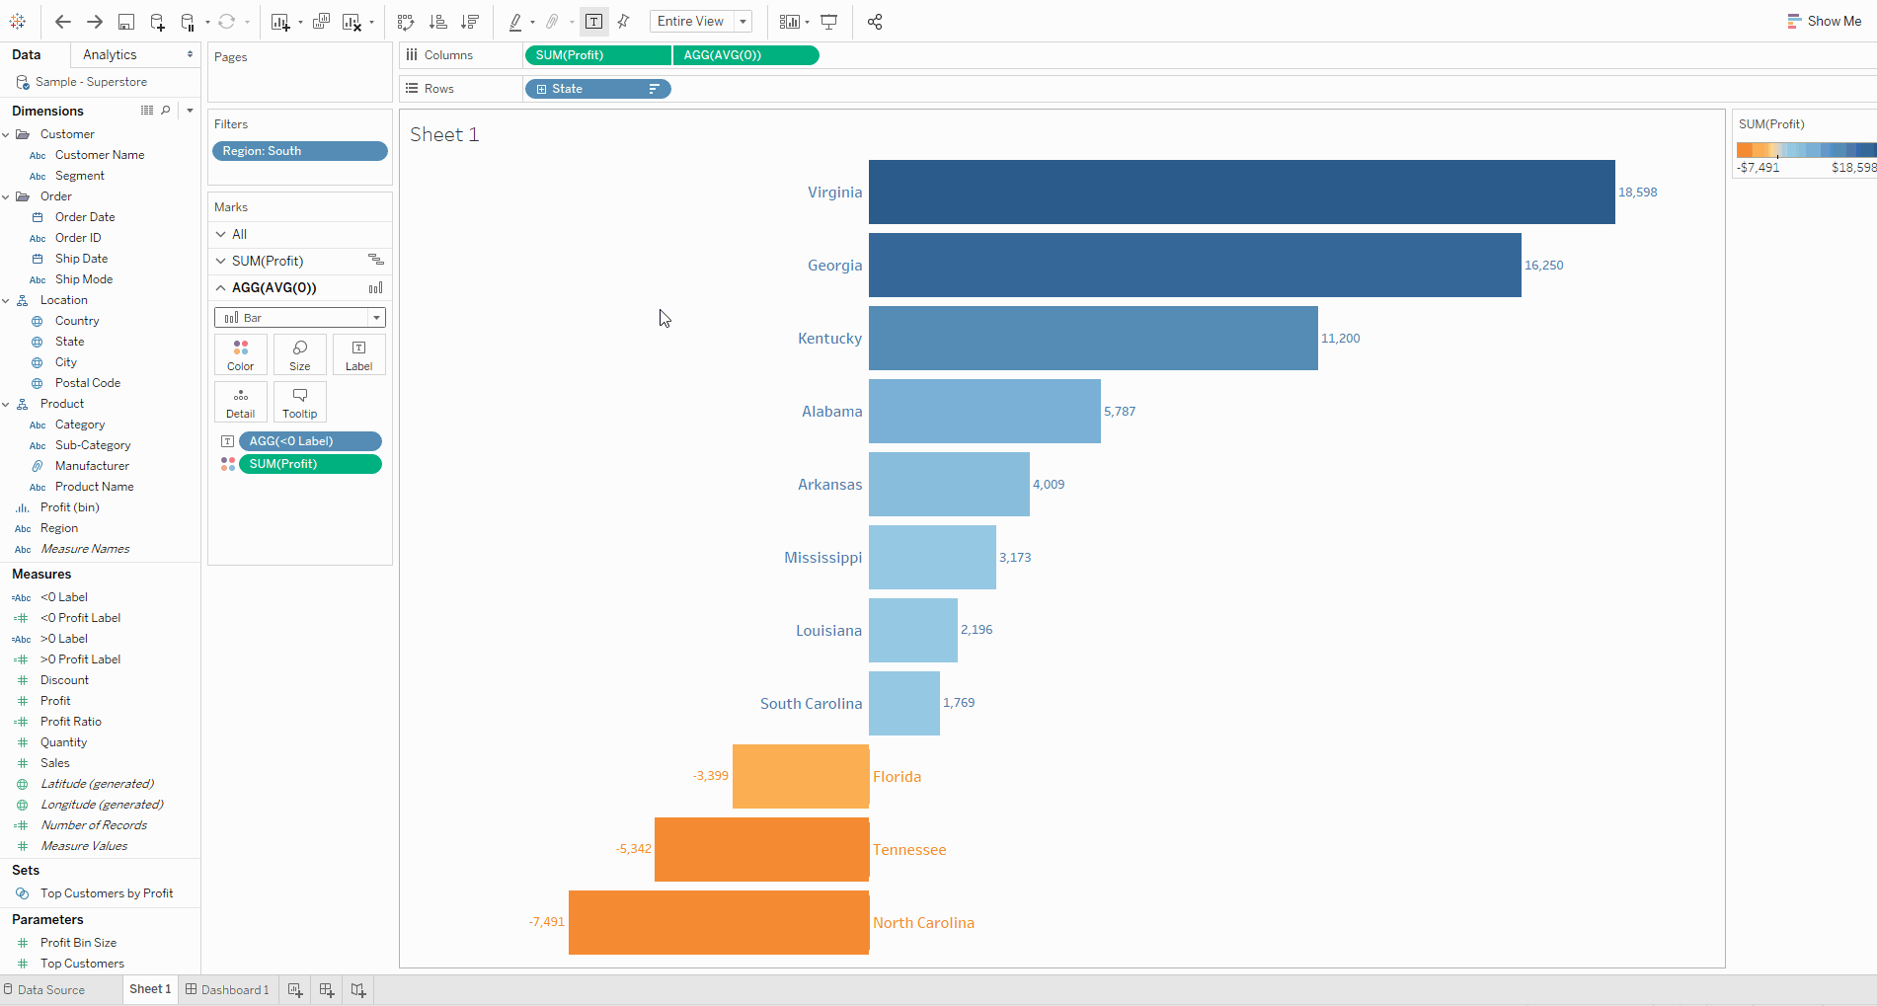Screen dimensions: 1877x1006
Task: Undo the last action with back arrow
Action: pyautogui.click(x=63, y=21)
